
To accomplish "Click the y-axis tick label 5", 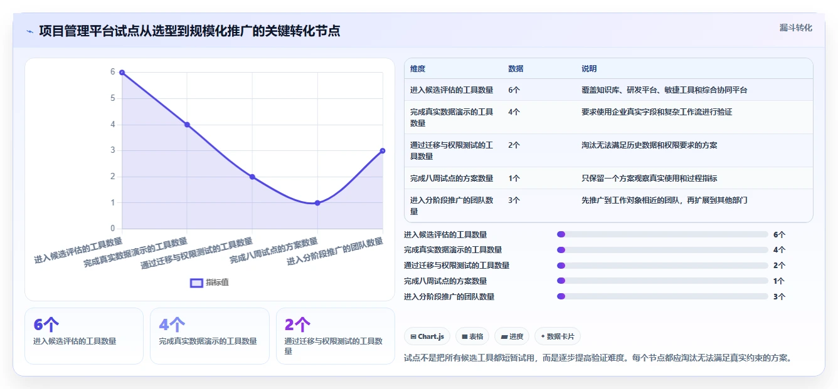I will tap(113, 98).
